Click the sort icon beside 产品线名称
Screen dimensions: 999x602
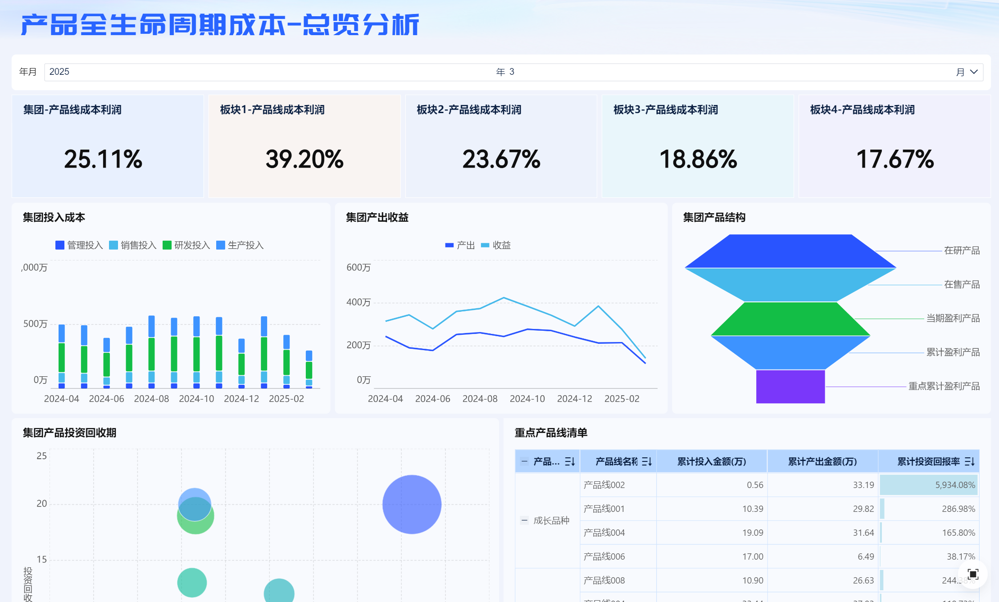[x=647, y=461]
